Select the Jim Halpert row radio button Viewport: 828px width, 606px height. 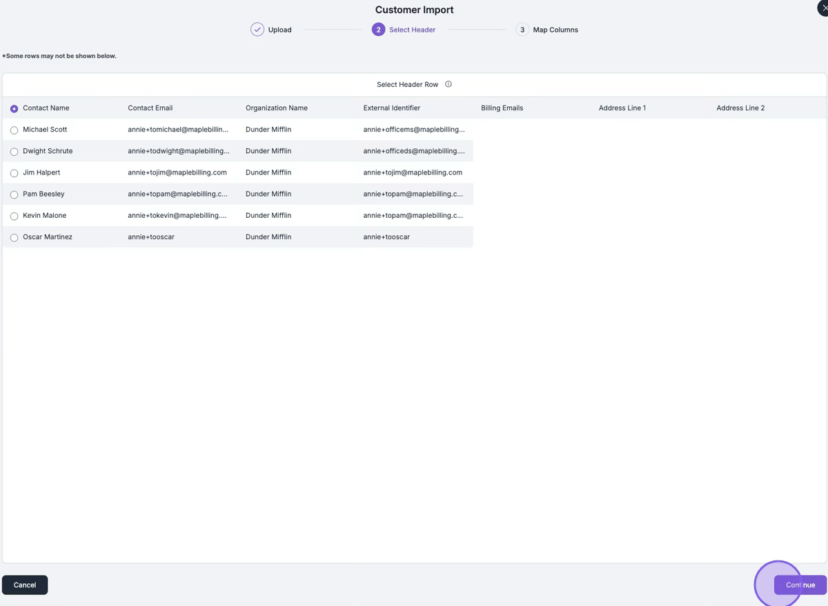pyautogui.click(x=14, y=173)
